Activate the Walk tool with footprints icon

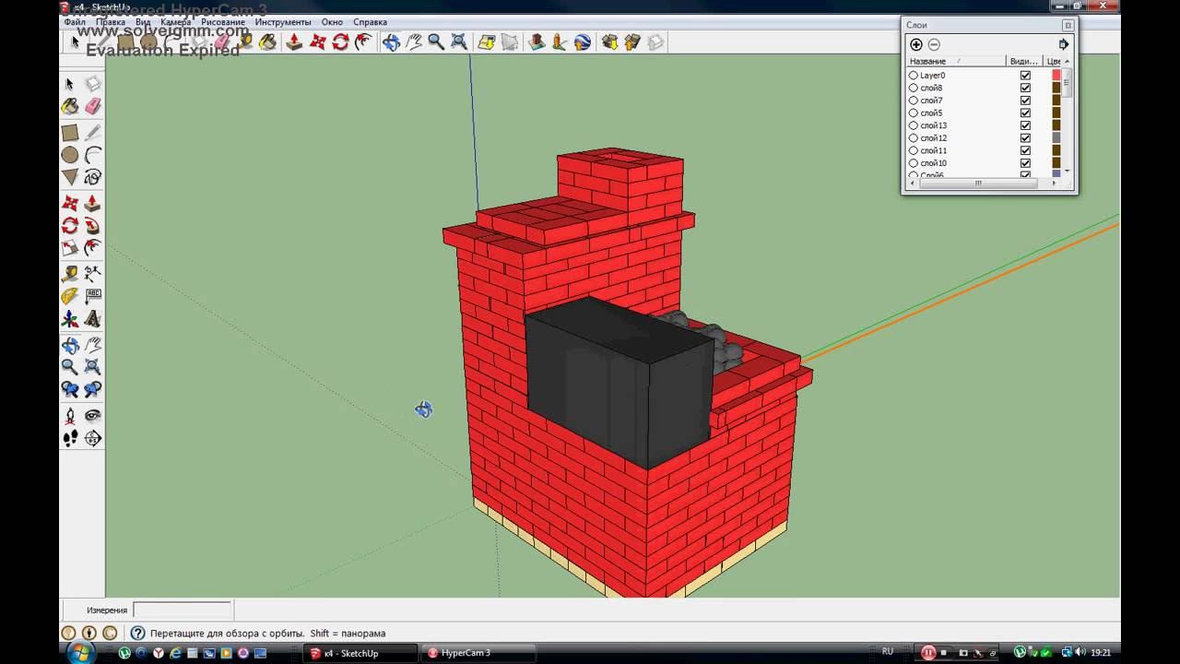click(x=70, y=439)
